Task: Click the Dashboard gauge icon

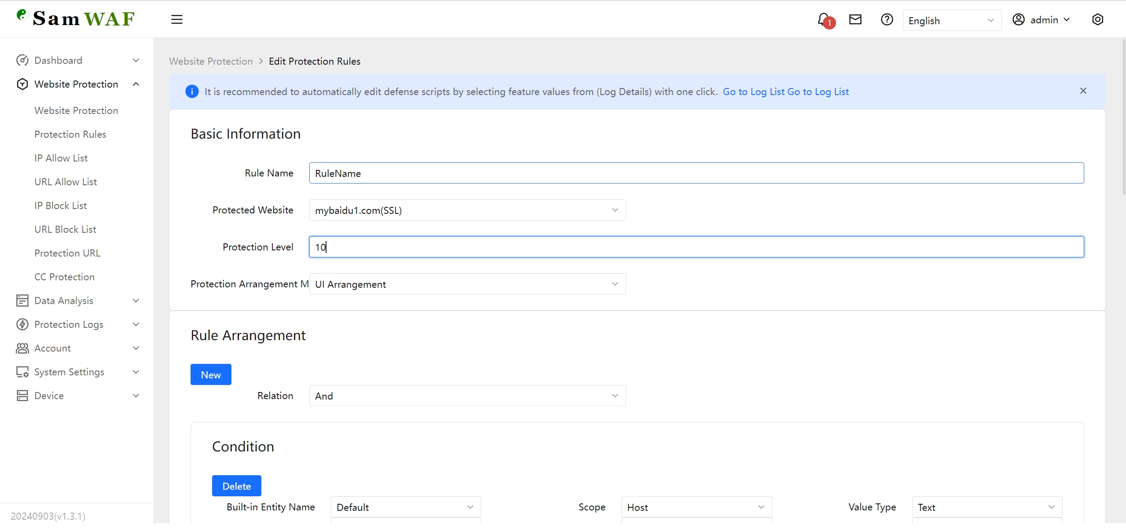Action: pos(22,60)
